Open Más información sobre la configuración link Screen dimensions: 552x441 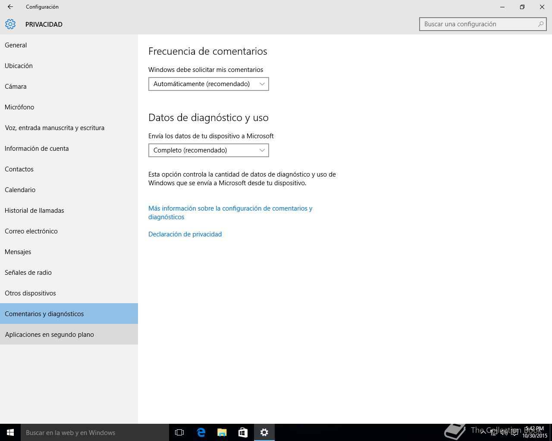(x=230, y=213)
